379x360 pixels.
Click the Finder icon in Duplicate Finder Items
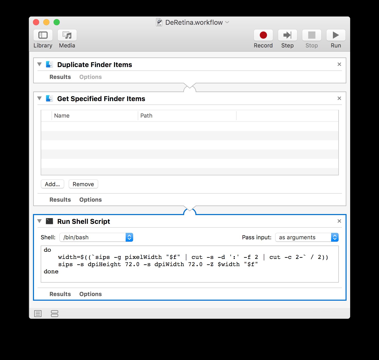click(x=49, y=64)
